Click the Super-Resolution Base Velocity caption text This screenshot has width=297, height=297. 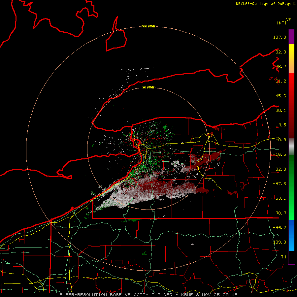pyautogui.click(x=148, y=295)
